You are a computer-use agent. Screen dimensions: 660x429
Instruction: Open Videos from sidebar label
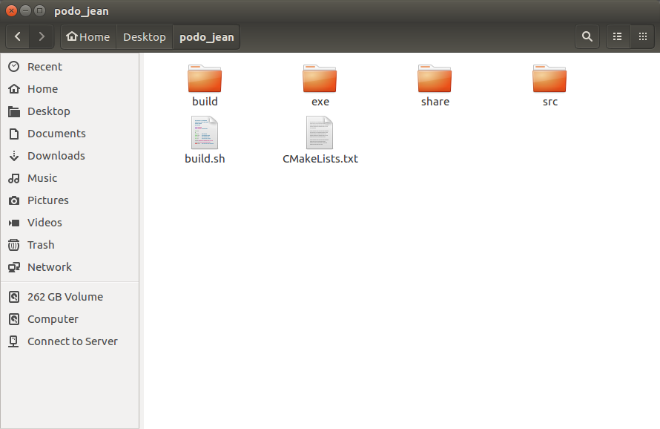(x=44, y=223)
